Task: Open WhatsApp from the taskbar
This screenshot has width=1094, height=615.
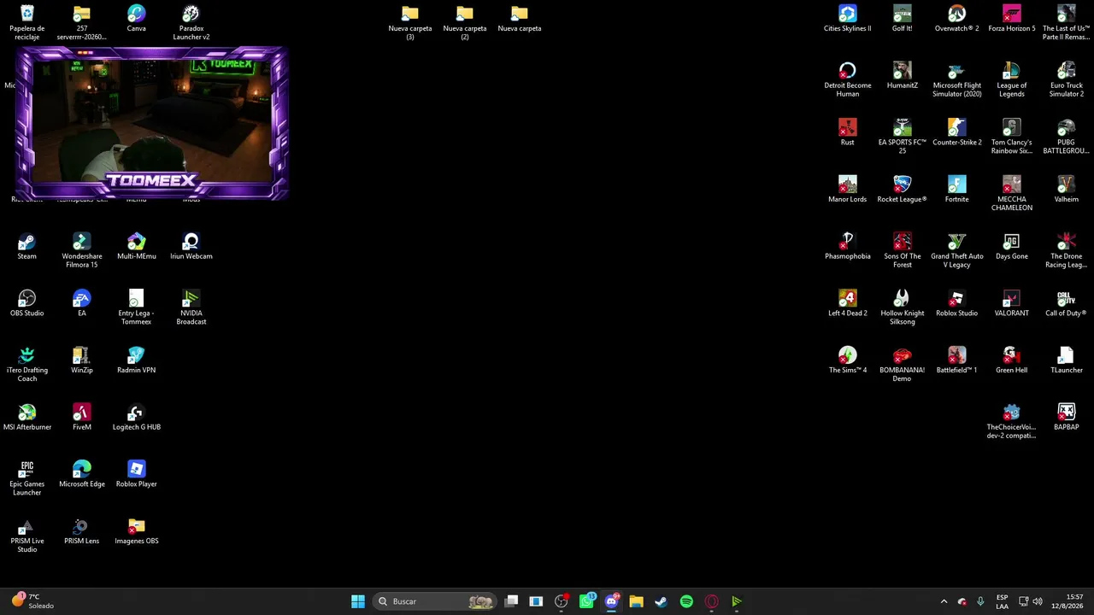Action: click(x=586, y=601)
